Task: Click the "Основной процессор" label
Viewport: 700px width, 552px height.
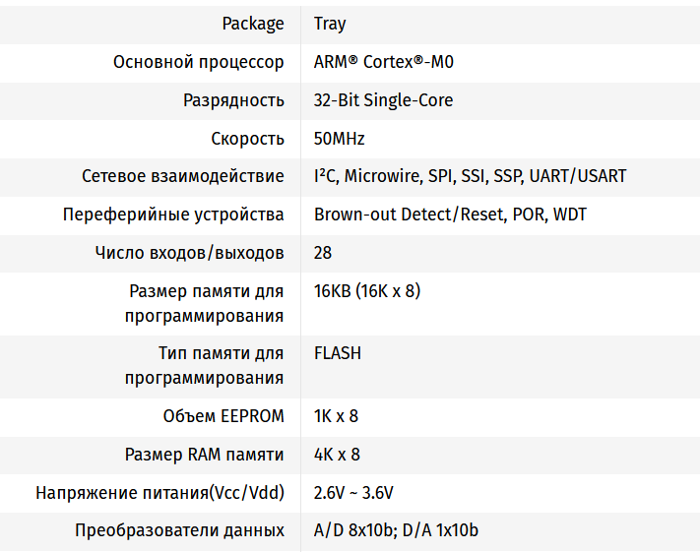Action: (199, 62)
